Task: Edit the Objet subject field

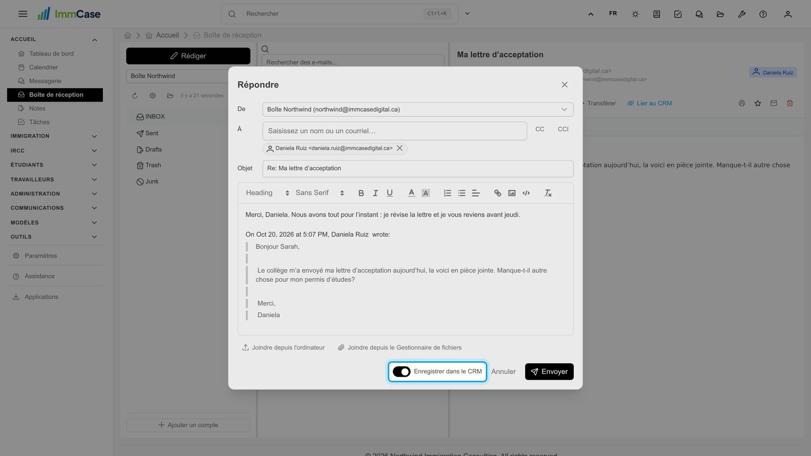Action: (x=418, y=169)
